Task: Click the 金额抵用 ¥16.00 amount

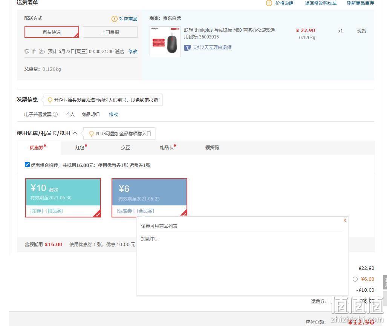Action: click(x=53, y=244)
